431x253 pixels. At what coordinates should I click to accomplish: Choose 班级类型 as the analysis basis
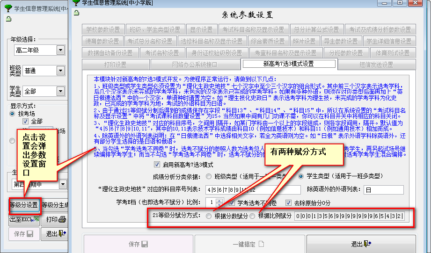pos(209,177)
